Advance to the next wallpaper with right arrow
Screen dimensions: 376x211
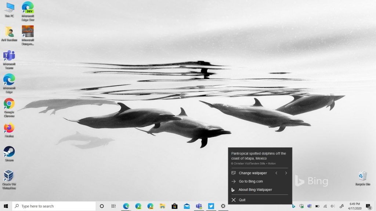coord(286,173)
